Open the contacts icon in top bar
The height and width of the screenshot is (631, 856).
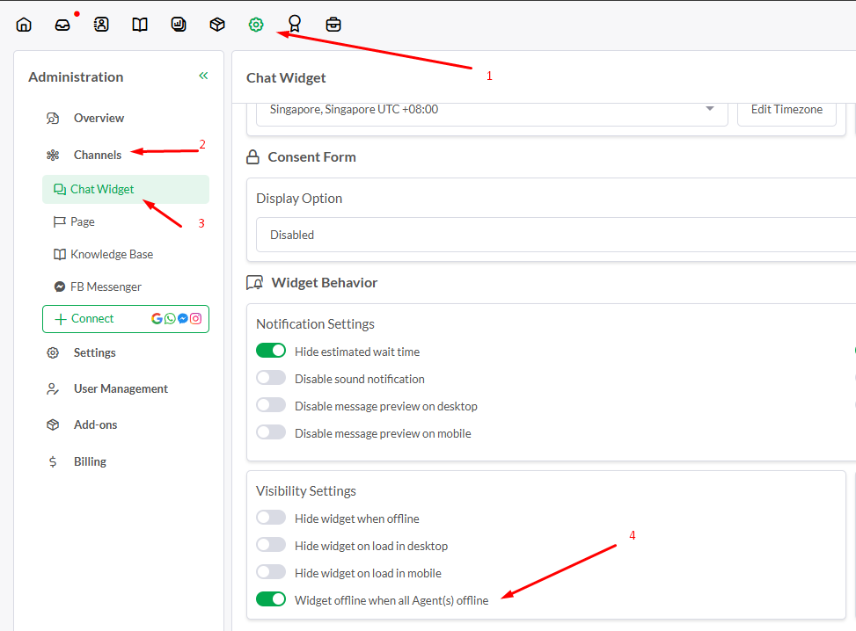pos(101,25)
